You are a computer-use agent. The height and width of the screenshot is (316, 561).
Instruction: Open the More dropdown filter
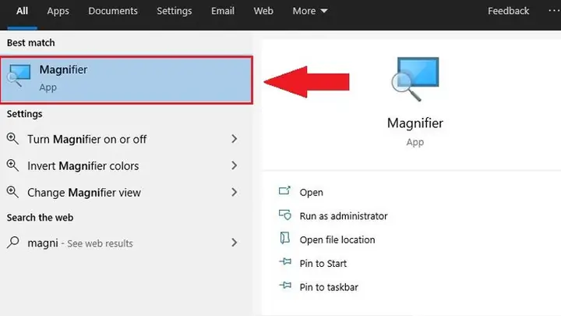pyautogui.click(x=310, y=11)
